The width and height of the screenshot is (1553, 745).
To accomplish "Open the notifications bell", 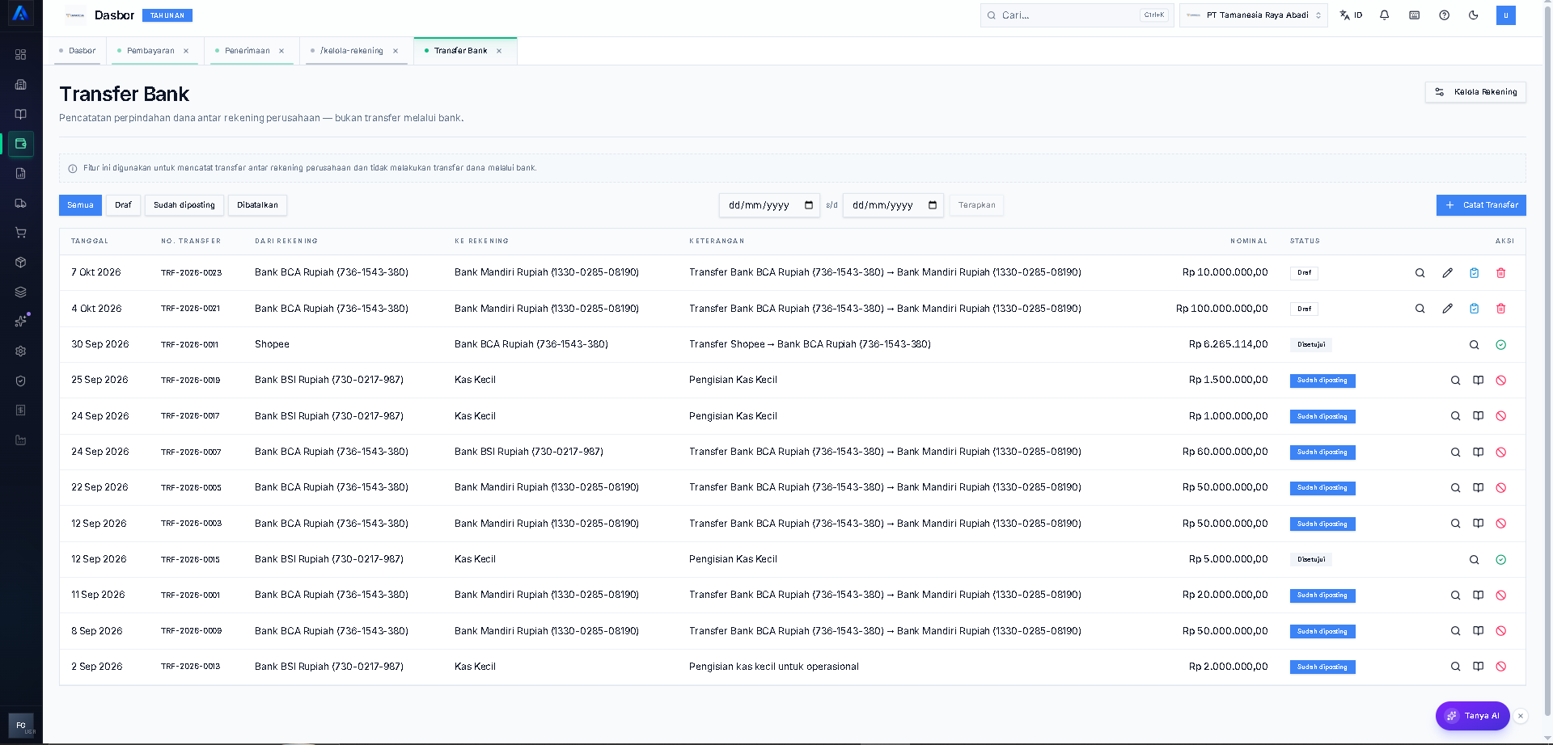I will (1384, 15).
